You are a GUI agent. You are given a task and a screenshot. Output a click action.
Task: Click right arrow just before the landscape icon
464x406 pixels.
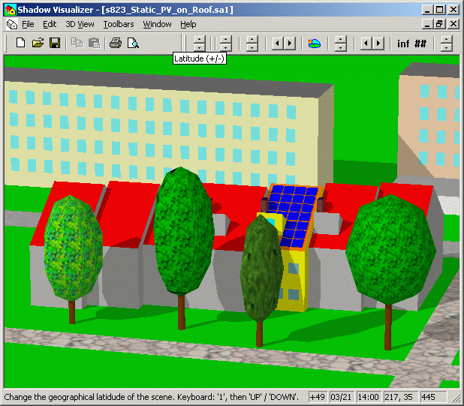(x=290, y=44)
